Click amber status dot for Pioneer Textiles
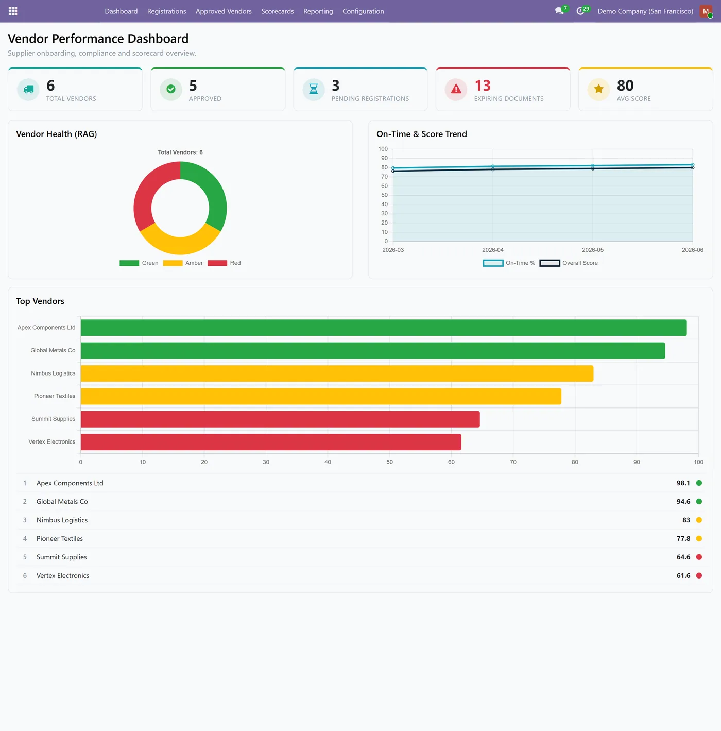Viewport: 721px width, 731px height. pos(699,538)
